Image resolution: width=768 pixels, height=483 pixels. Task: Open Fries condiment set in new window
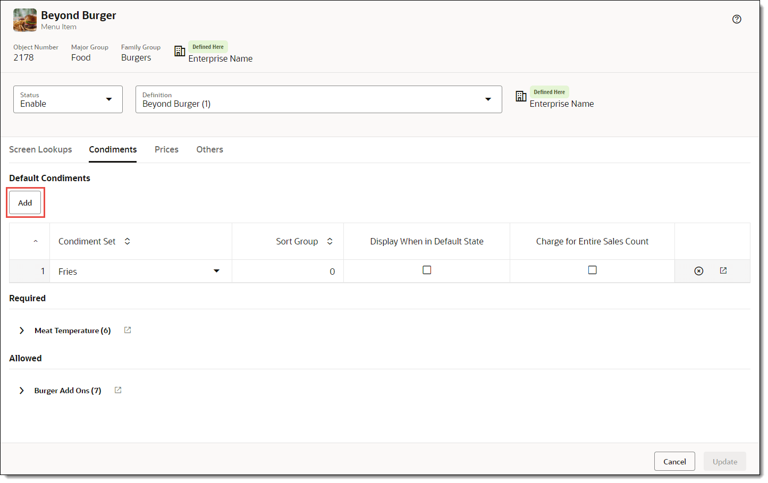(723, 270)
